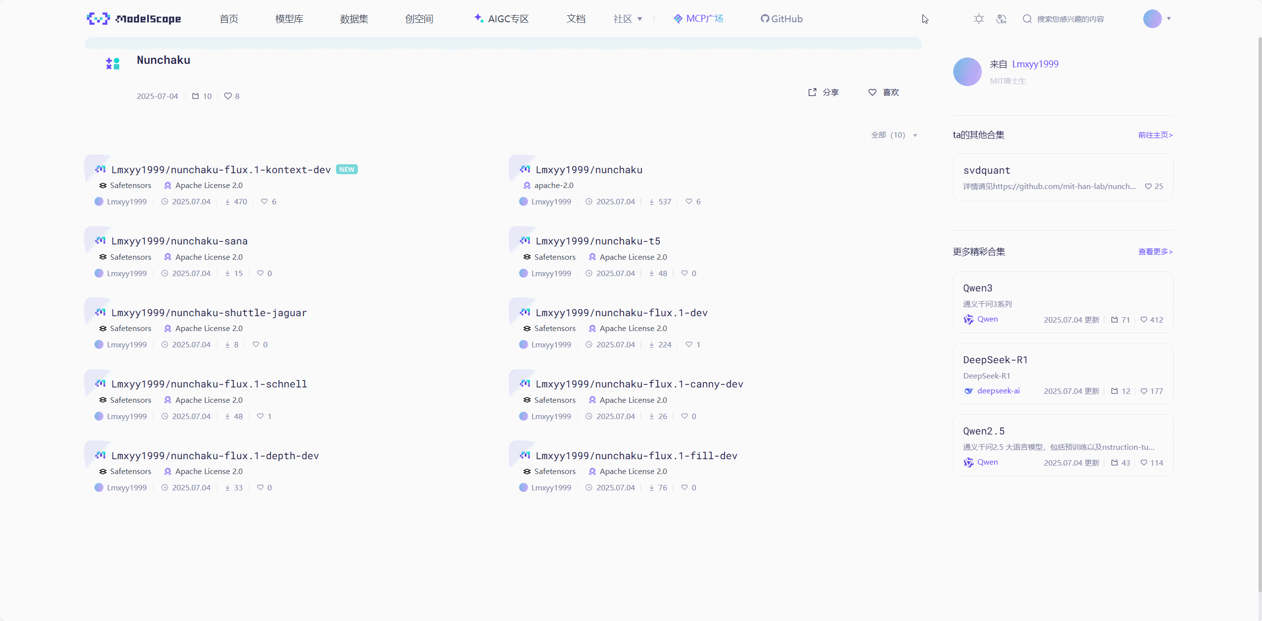
Task: Click 查看更多 link for more collections
Action: (x=1155, y=251)
